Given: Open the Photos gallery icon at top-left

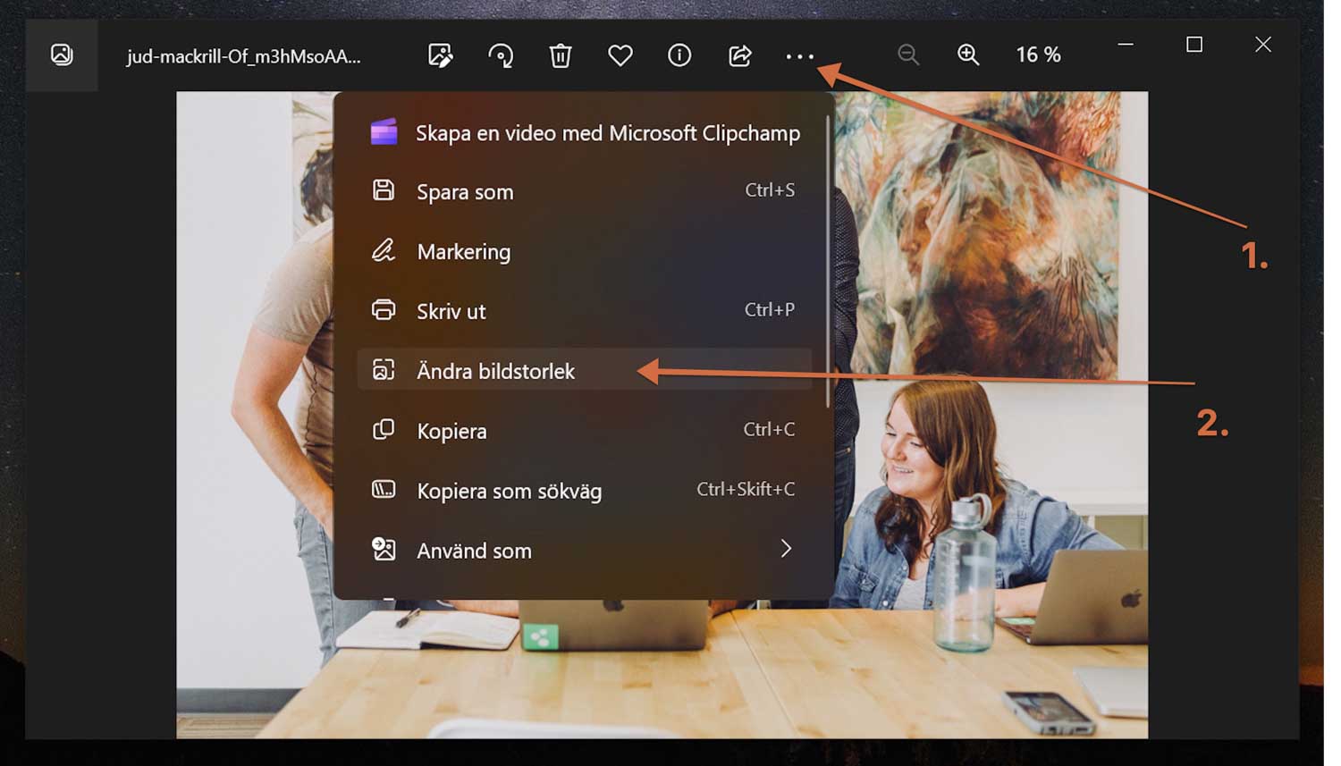Looking at the screenshot, I should [x=62, y=55].
